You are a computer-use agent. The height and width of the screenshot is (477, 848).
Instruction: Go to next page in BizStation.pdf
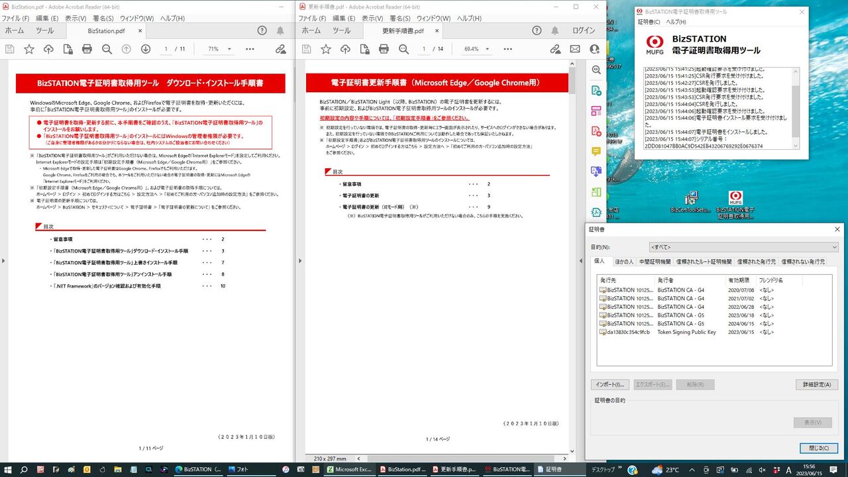click(x=146, y=49)
